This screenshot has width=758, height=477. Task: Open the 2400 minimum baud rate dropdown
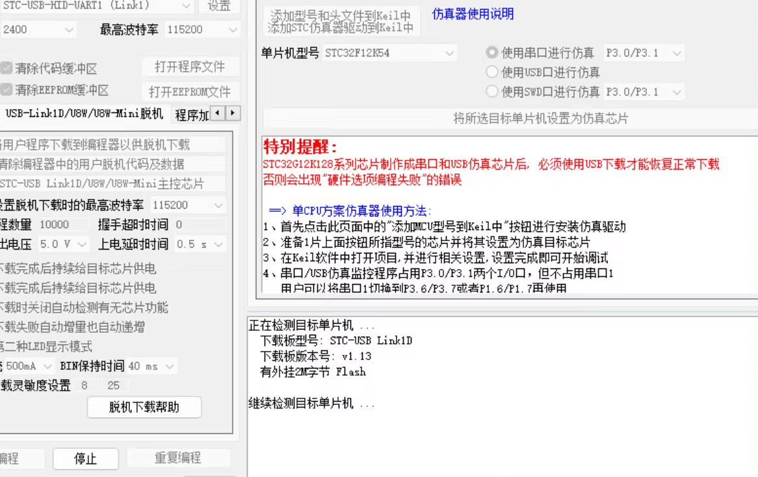[x=38, y=29]
